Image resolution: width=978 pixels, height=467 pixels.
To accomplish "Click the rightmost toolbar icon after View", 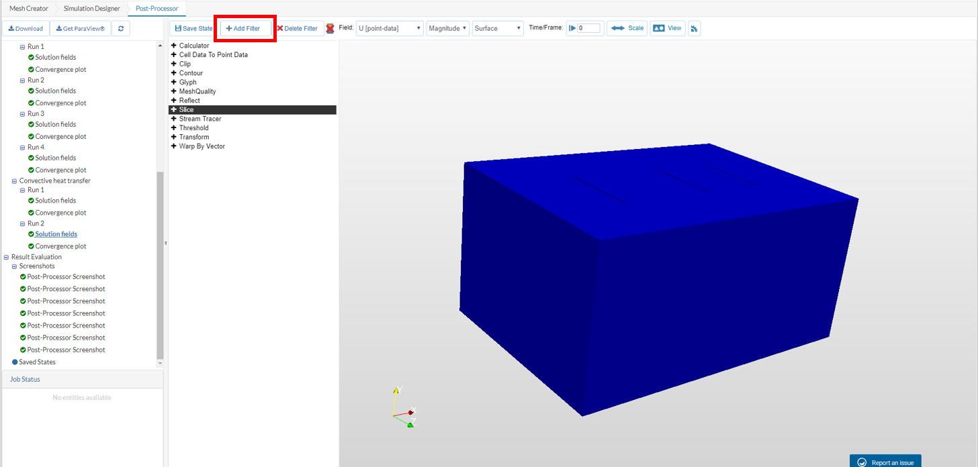I will 695,28.
